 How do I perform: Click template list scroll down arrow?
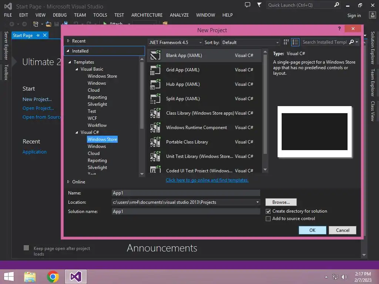coord(265,169)
